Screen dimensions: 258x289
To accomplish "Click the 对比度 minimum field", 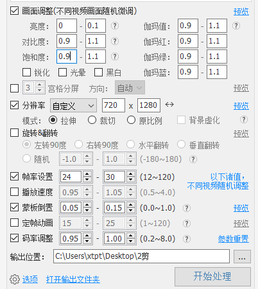I will point(67,41).
